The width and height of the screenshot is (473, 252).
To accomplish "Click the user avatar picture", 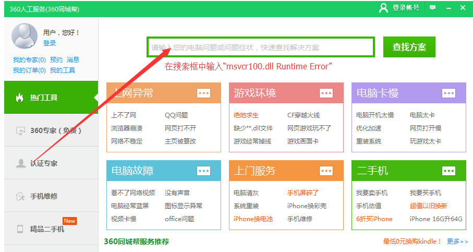I will point(25,36).
